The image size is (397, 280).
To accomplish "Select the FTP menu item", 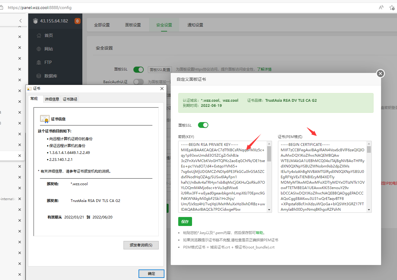I will (48, 62).
